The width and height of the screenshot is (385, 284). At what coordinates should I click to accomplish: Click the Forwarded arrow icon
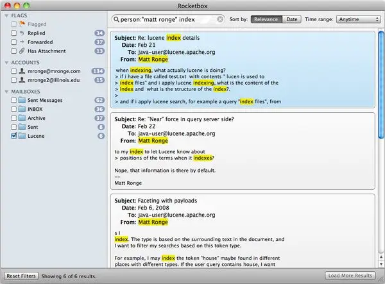click(22, 42)
